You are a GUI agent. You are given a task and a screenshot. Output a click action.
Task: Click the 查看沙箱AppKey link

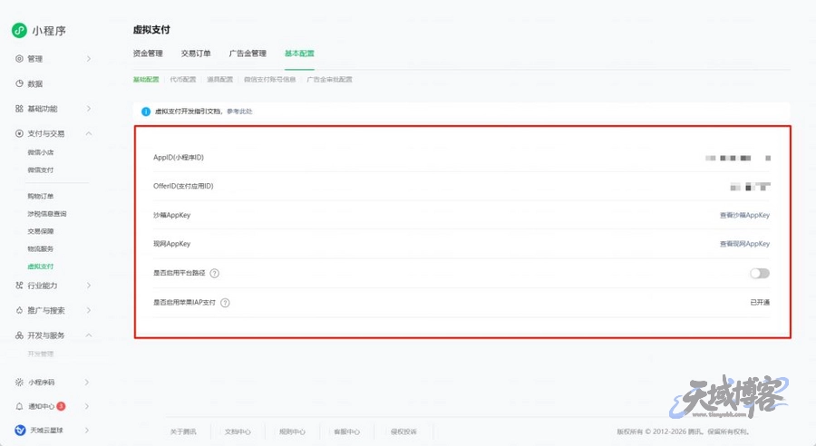[744, 215]
